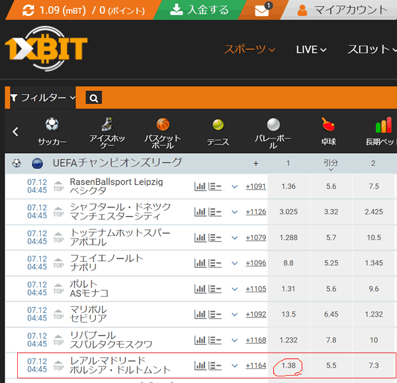
Task: Expand the 引分 column dropdown
Action: coord(331,165)
